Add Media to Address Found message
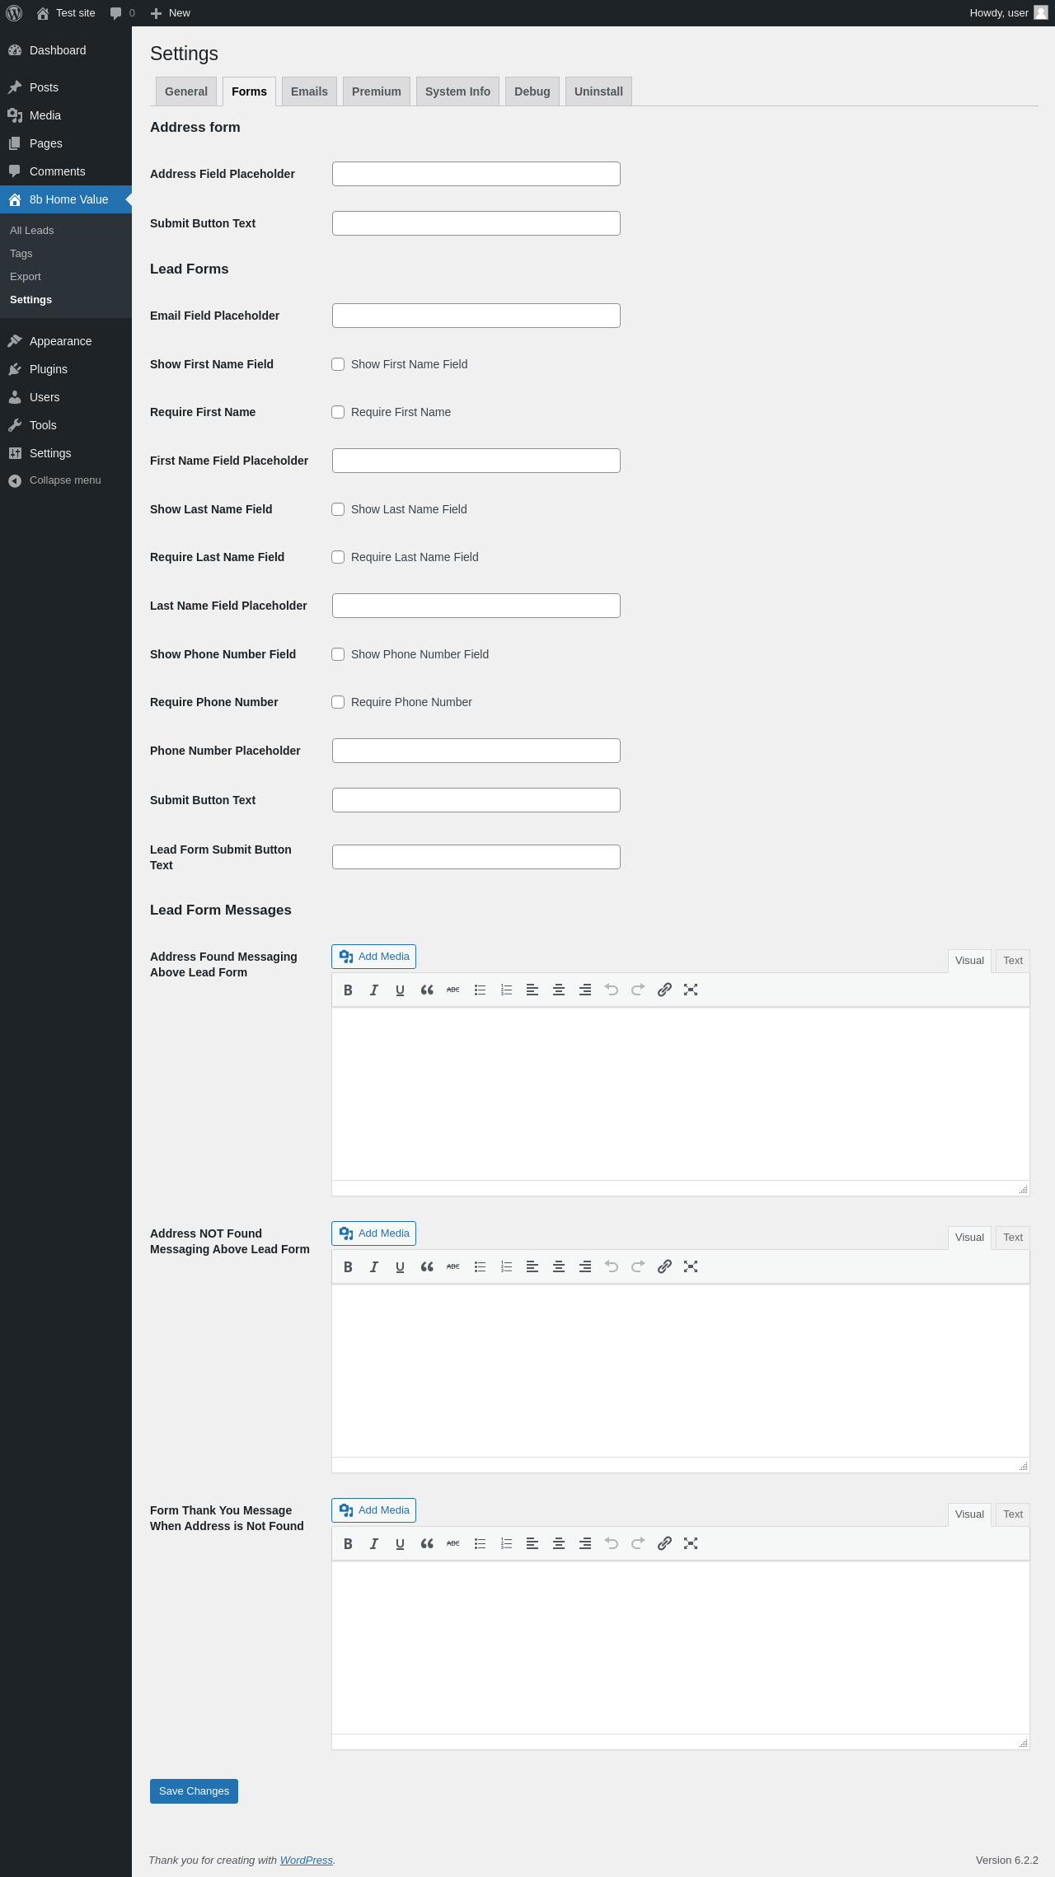Screen dimensions: 1055x1877 click(x=373, y=957)
